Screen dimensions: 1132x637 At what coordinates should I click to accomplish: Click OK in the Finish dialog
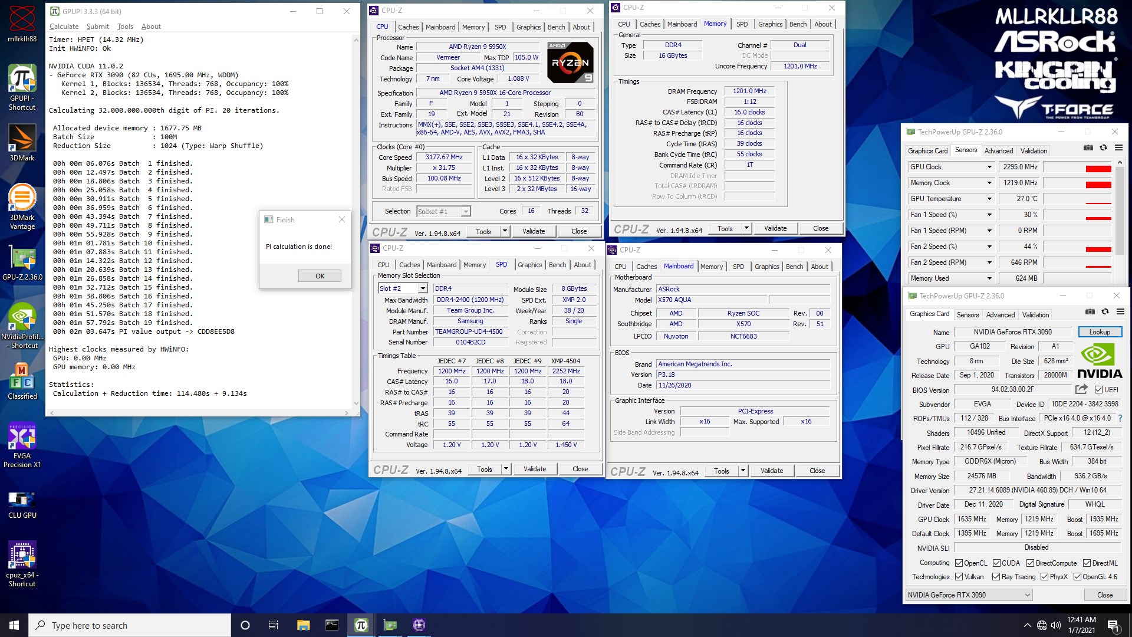tap(320, 276)
